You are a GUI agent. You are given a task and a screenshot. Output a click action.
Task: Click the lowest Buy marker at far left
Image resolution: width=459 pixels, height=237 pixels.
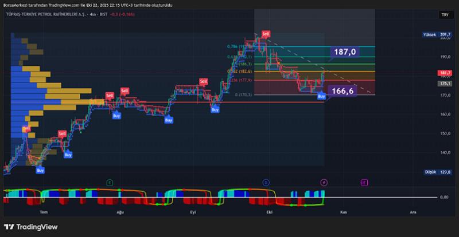point(40,170)
